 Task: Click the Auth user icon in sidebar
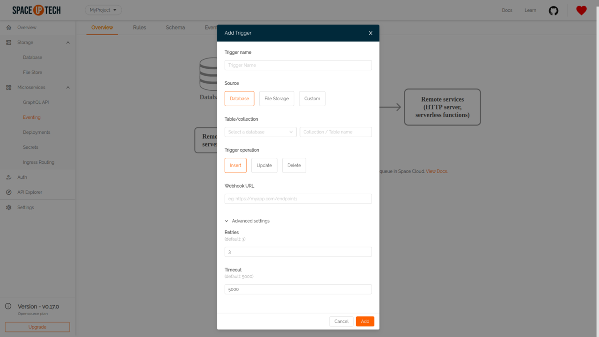coord(8,177)
